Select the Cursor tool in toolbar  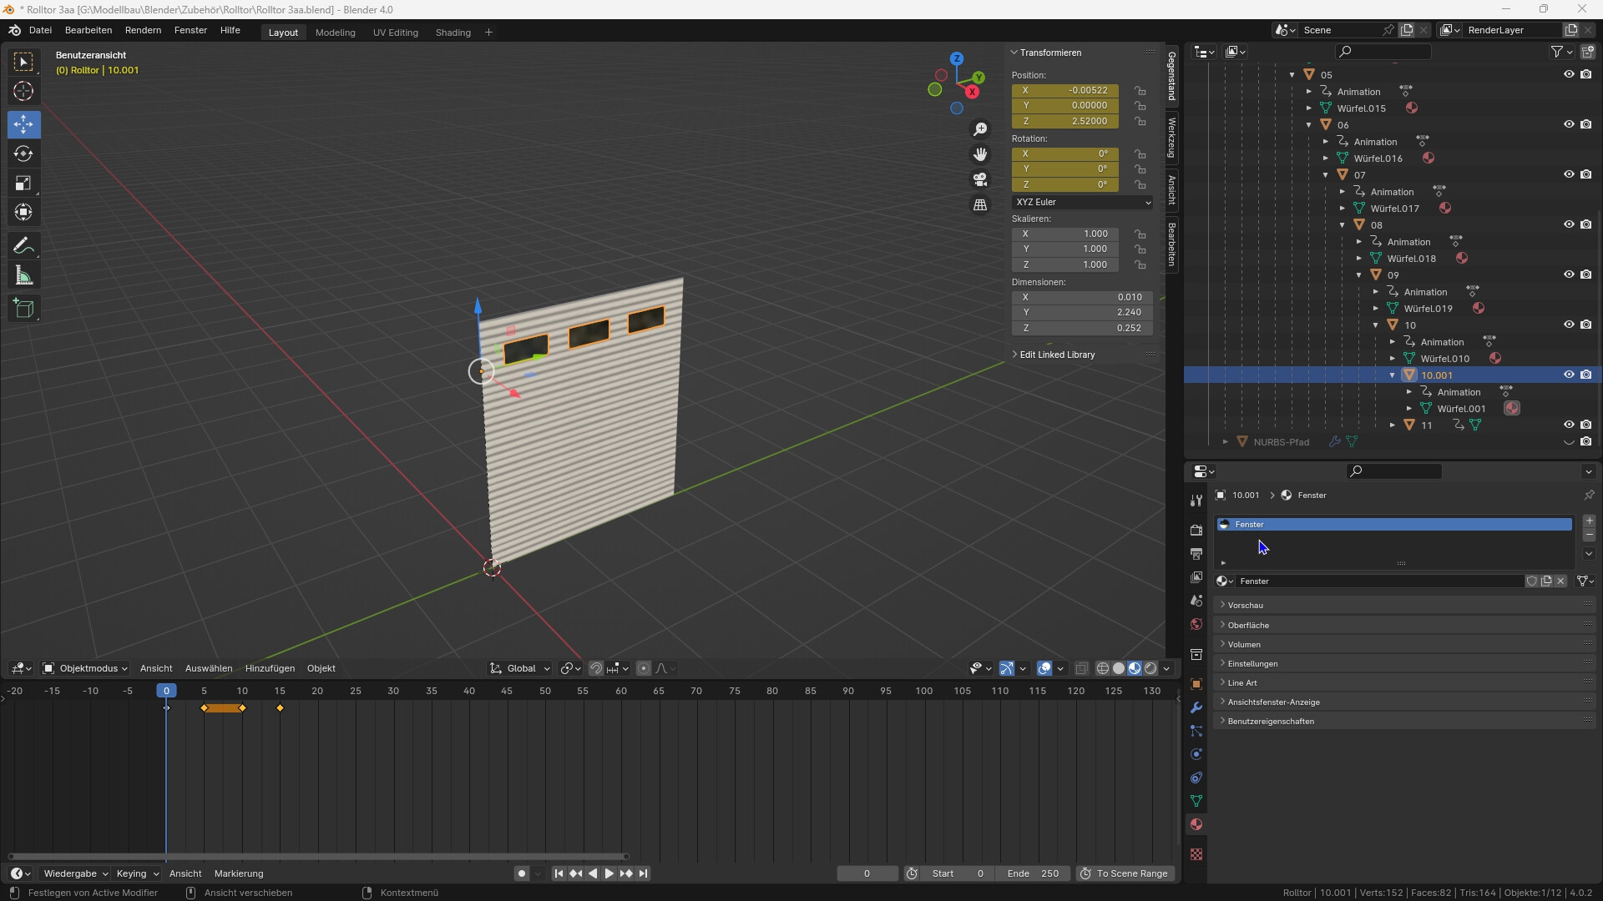click(23, 91)
